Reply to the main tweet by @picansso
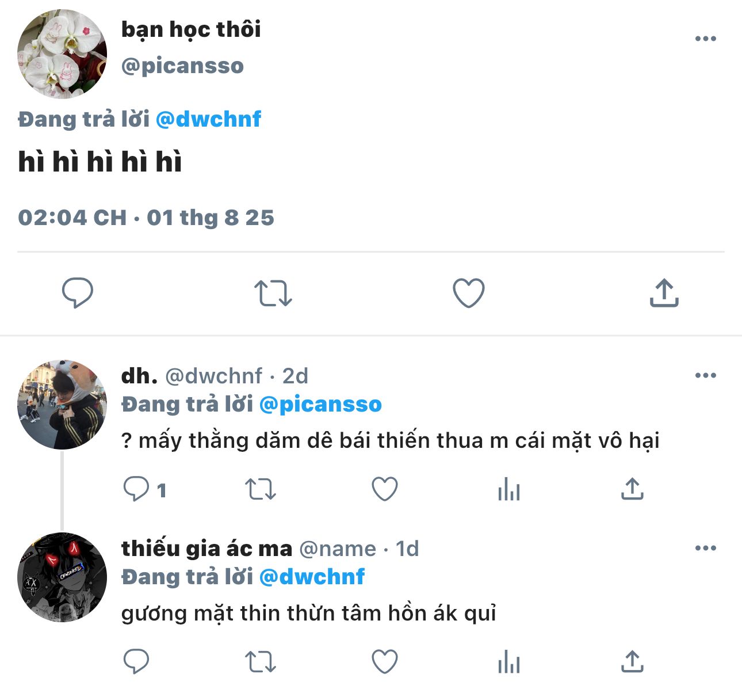Viewport: 742px width, 689px height. (x=77, y=293)
